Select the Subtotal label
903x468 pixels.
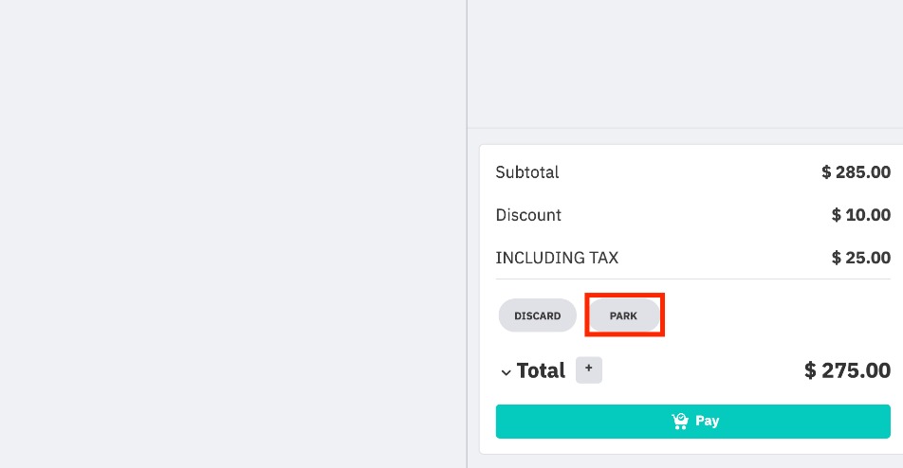(x=527, y=171)
